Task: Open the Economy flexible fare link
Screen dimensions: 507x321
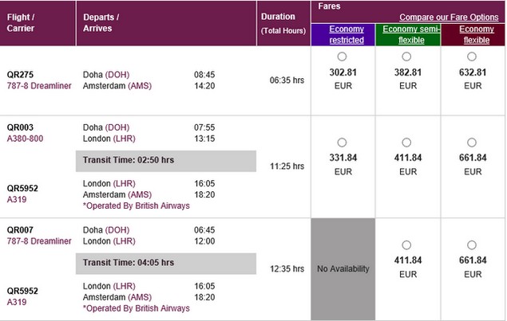Action: click(x=477, y=34)
